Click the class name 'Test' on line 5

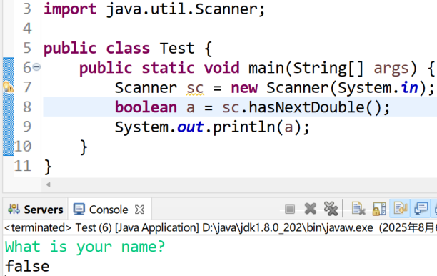click(177, 49)
